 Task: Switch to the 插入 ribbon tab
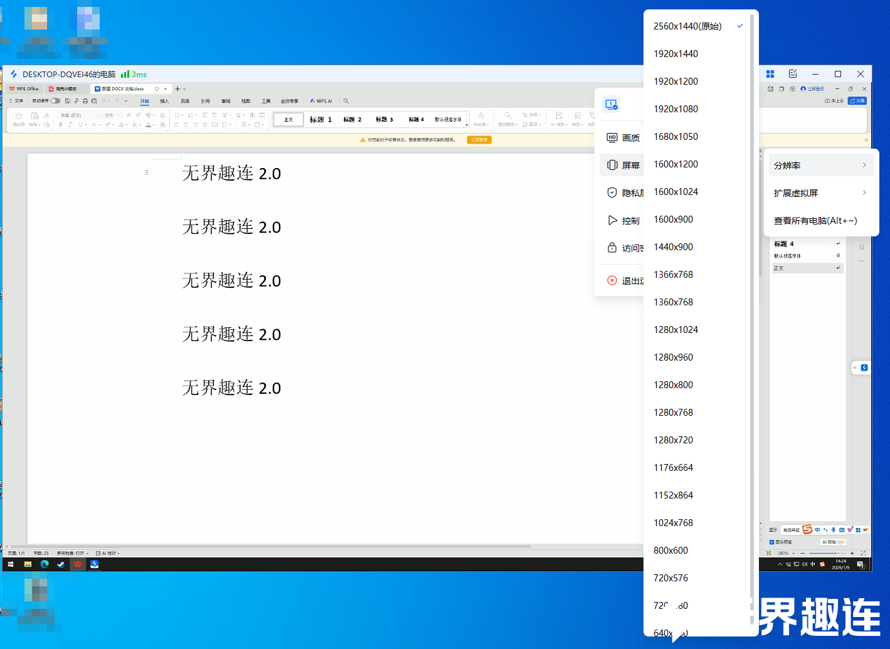click(x=164, y=101)
